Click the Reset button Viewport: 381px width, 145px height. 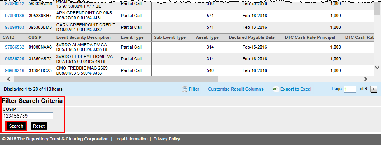point(39,126)
